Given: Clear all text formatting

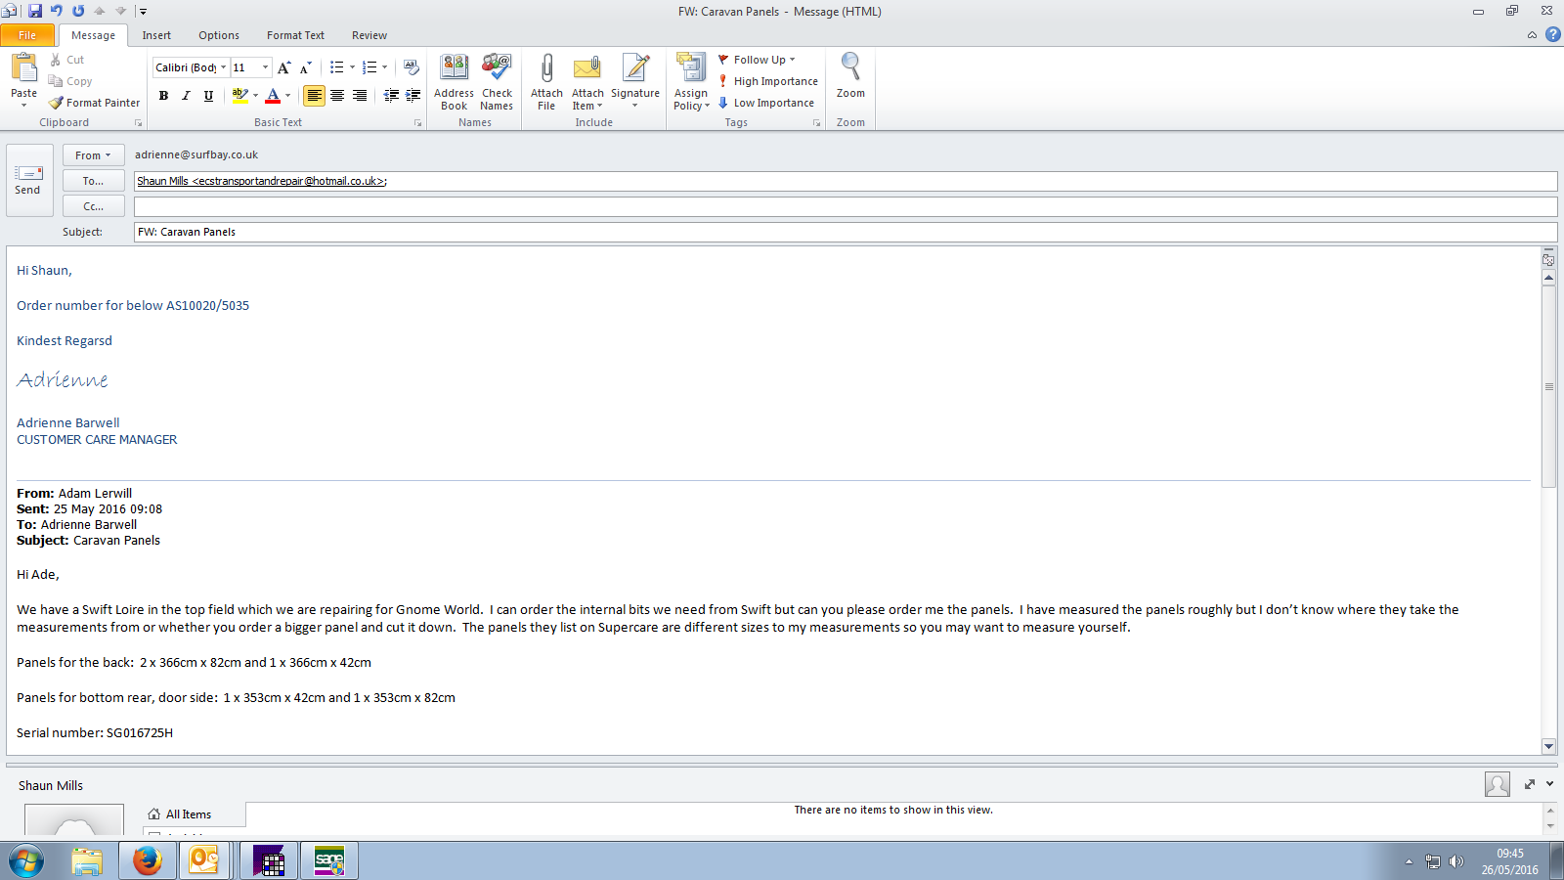Looking at the screenshot, I should [x=412, y=67].
